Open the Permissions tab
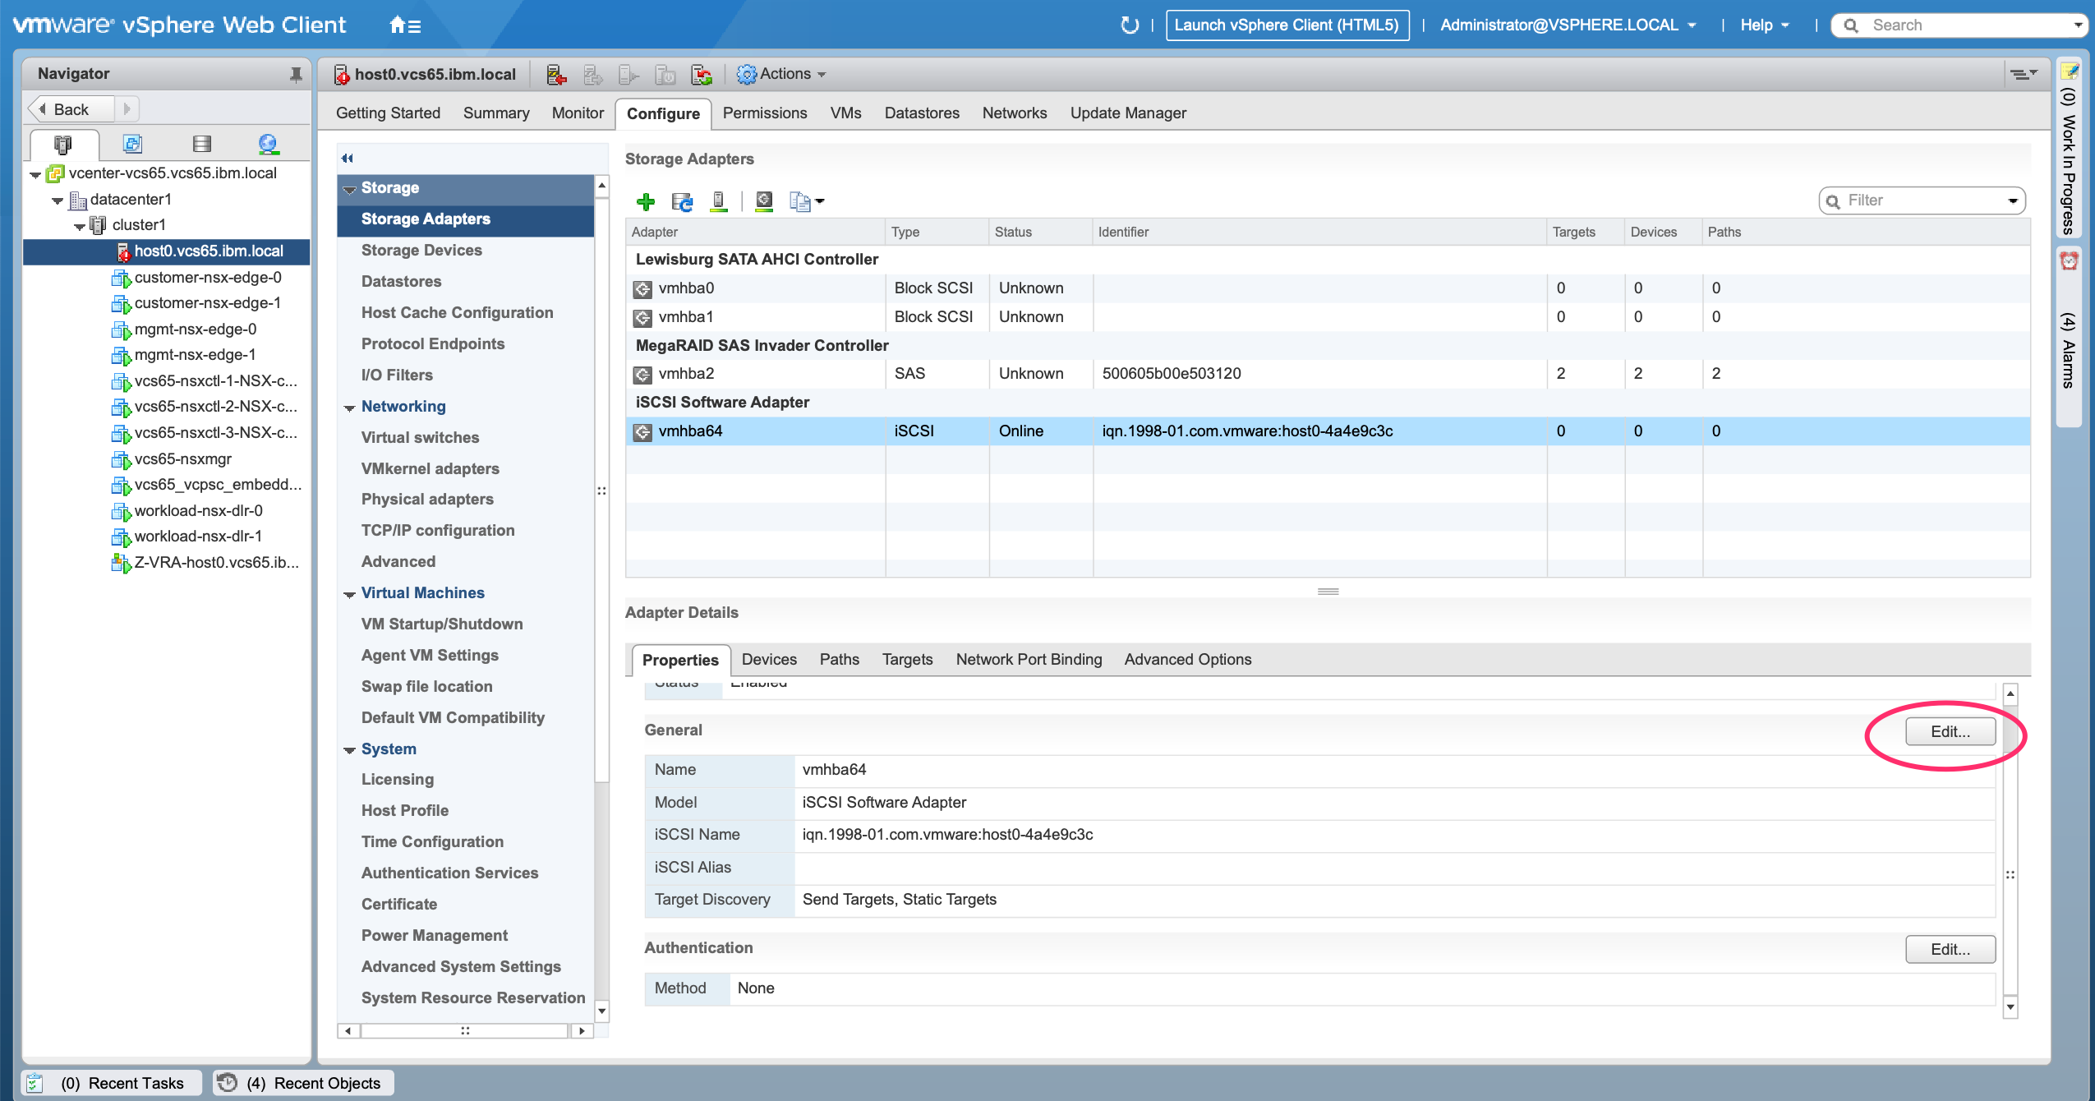Image resolution: width=2095 pixels, height=1101 pixels. [765, 113]
